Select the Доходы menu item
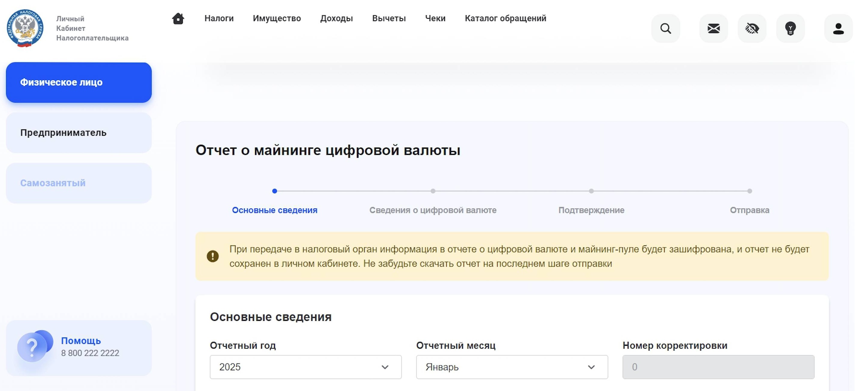 pyautogui.click(x=336, y=18)
